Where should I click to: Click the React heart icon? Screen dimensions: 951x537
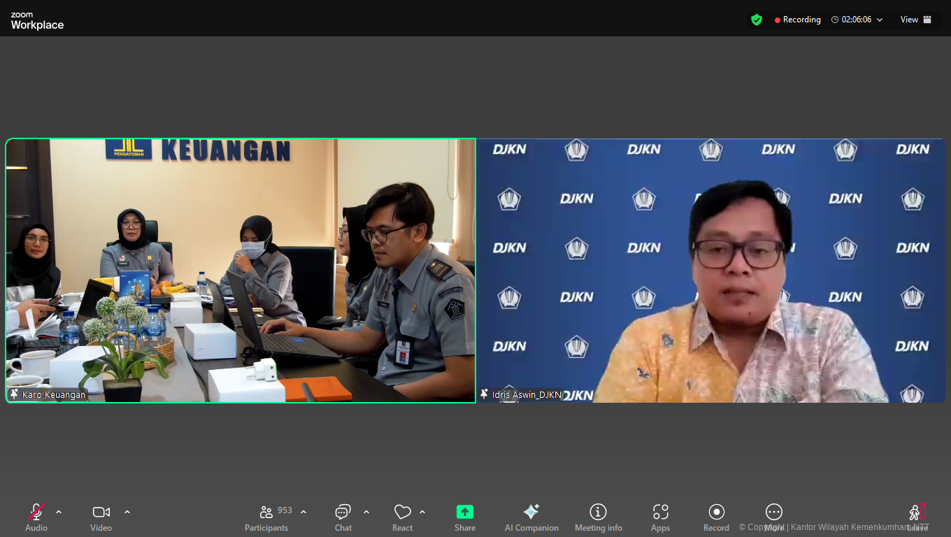click(x=402, y=513)
